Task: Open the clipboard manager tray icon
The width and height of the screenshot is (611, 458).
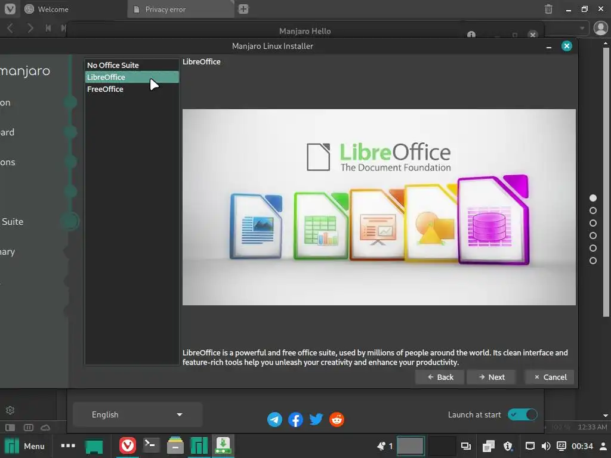Action: 488,446
